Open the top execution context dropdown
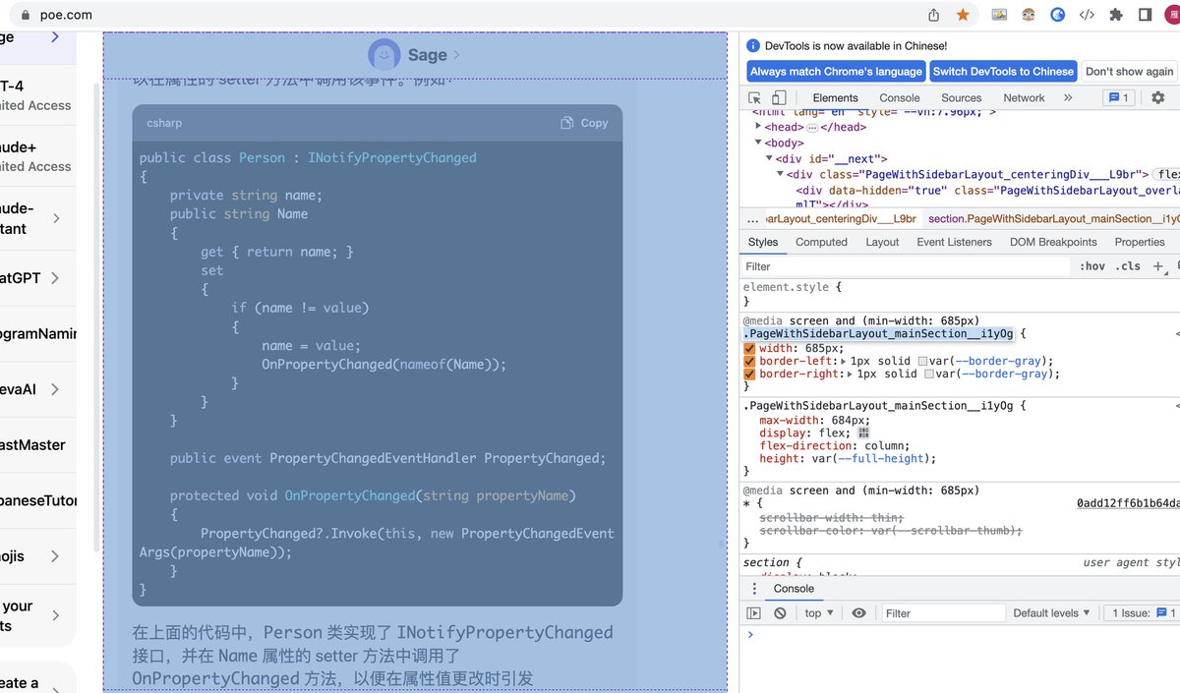This screenshot has height=693, width=1180. [x=819, y=612]
